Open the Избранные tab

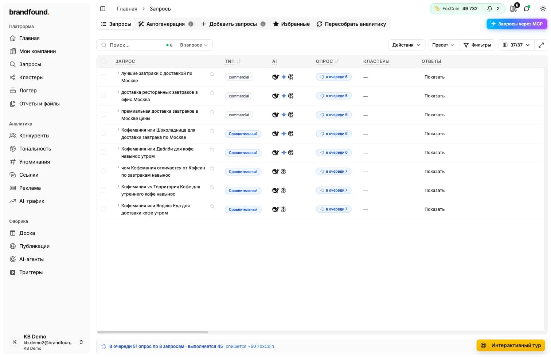[x=292, y=24]
